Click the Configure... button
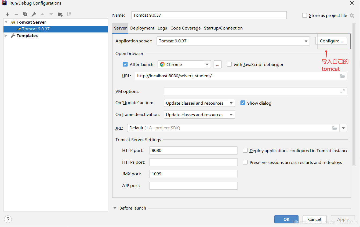The image size is (360, 227). [331, 41]
